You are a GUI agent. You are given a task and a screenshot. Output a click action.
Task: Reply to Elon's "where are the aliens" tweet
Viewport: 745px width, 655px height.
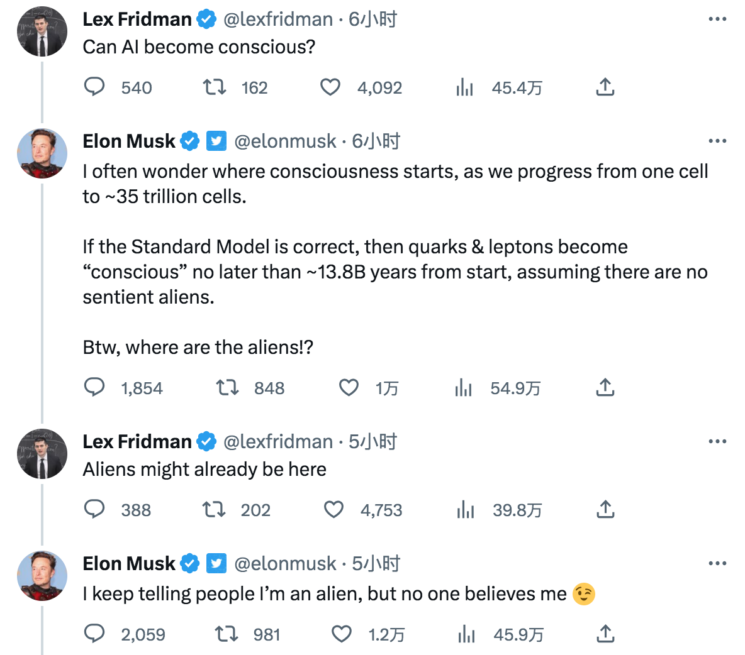pos(94,387)
